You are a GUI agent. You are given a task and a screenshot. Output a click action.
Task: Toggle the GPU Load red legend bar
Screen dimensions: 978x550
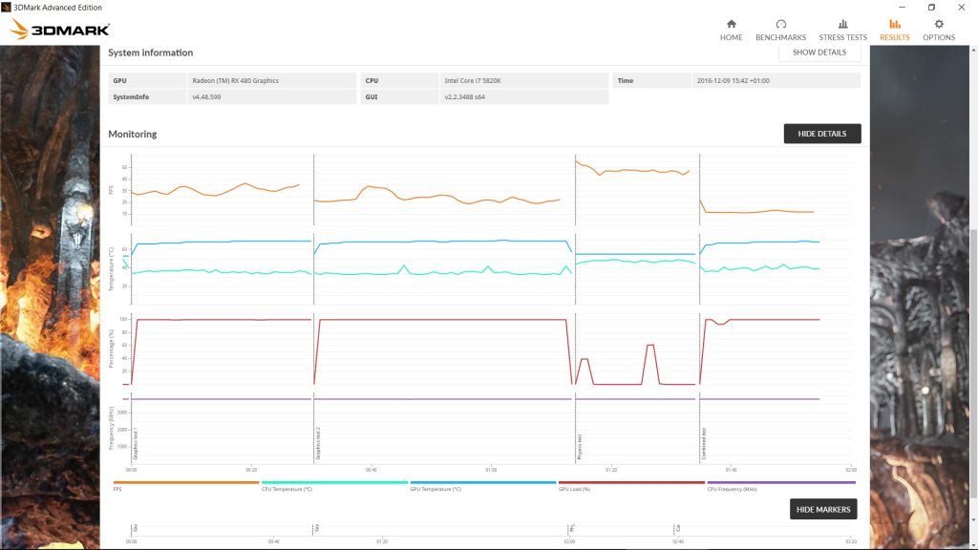coord(631,482)
